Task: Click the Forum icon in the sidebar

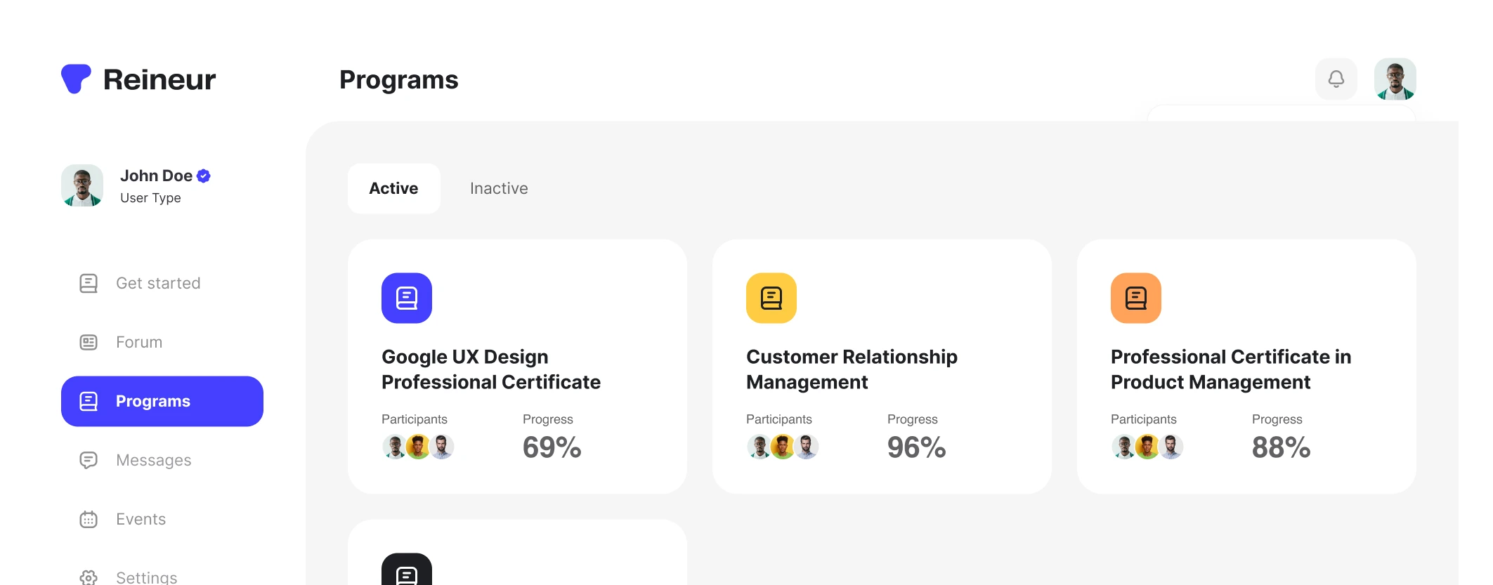Action: pyautogui.click(x=88, y=342)
